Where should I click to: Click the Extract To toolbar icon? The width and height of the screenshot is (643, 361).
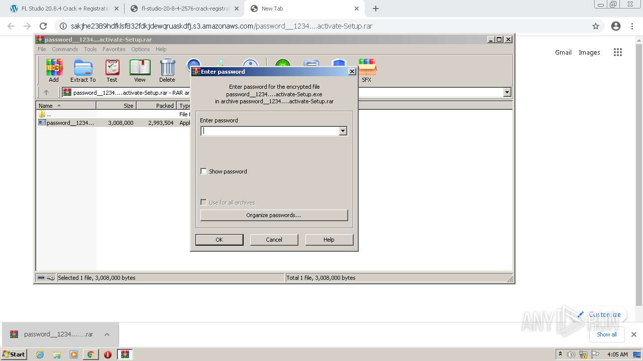pos(83,70)
